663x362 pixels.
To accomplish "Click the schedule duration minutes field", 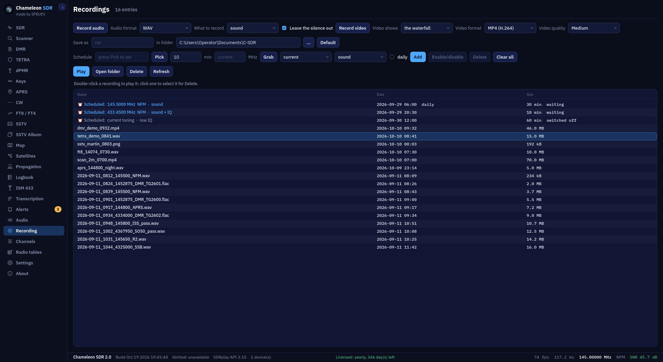I will [185, 57].
